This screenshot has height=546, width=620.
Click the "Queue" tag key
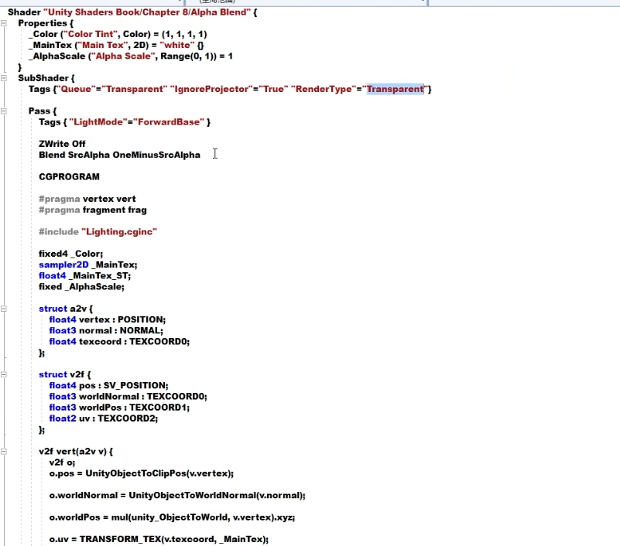[x=76, y=89]
